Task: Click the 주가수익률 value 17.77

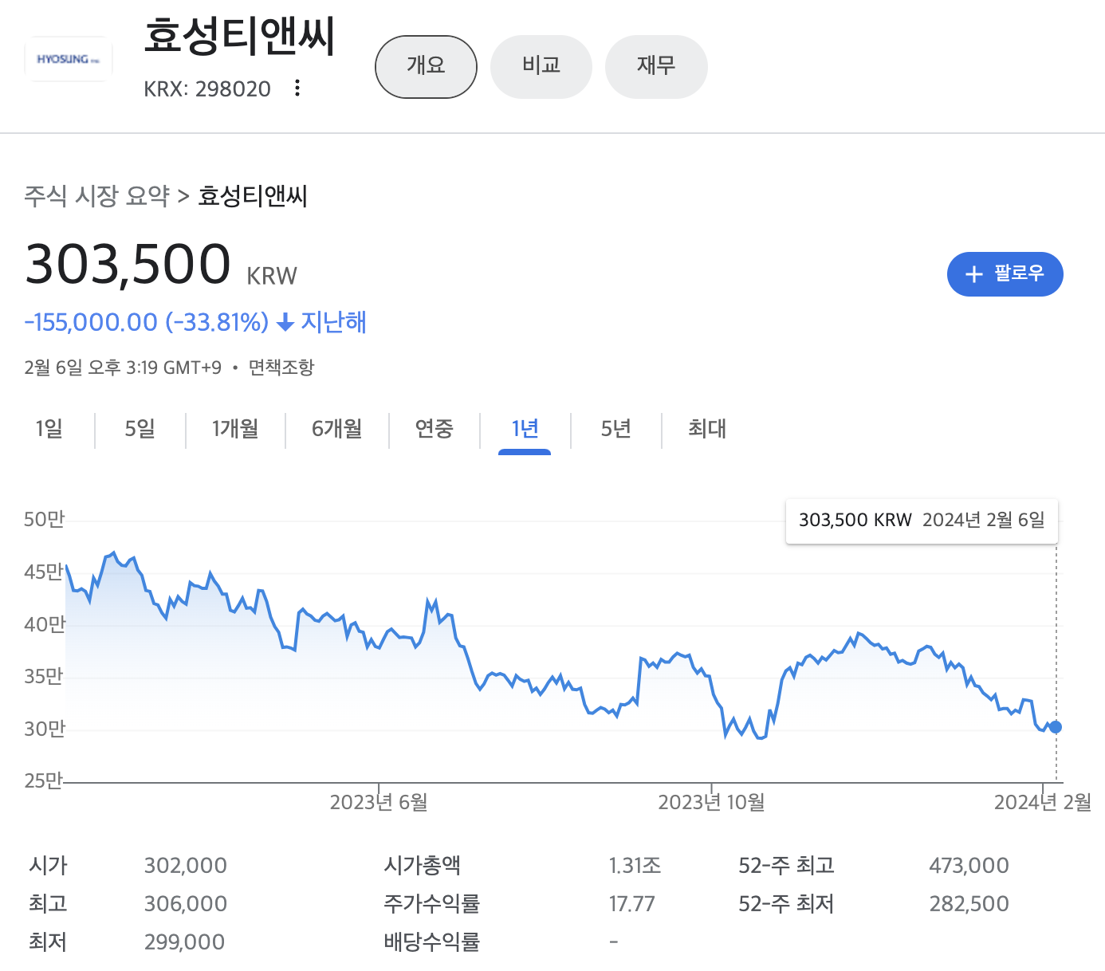Action: [x=631, y=904]
